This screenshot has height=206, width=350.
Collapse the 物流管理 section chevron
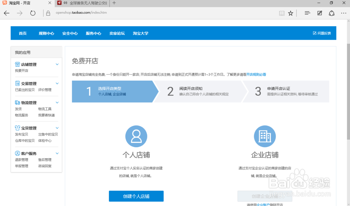point(57,103)
